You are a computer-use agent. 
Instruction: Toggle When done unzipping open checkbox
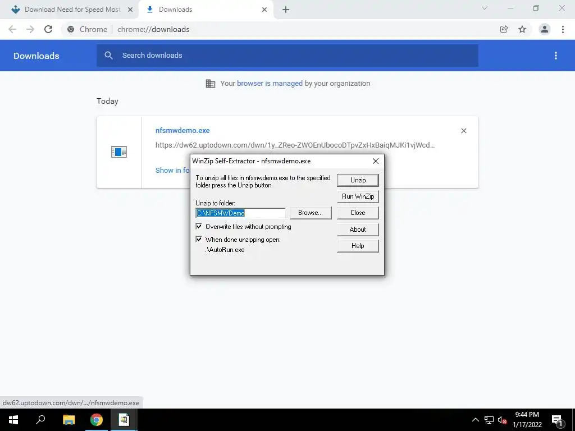pos(199,239)
